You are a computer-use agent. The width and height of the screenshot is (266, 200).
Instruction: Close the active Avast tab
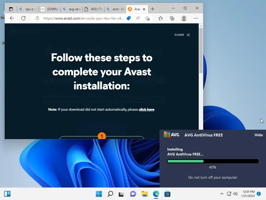(x=144, y=9)
